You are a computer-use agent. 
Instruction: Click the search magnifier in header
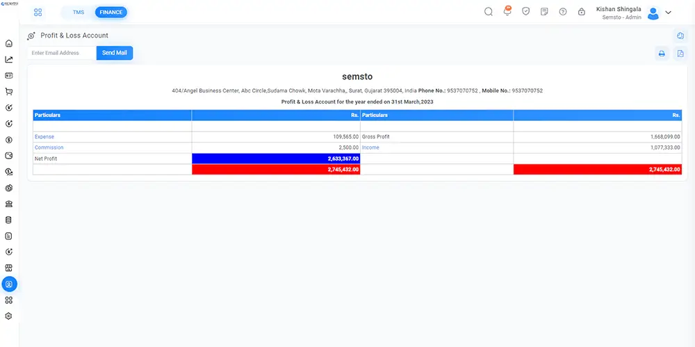[x=489, y=12]
